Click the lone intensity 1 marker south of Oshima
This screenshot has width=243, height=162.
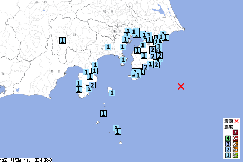[x=103, y=113]
